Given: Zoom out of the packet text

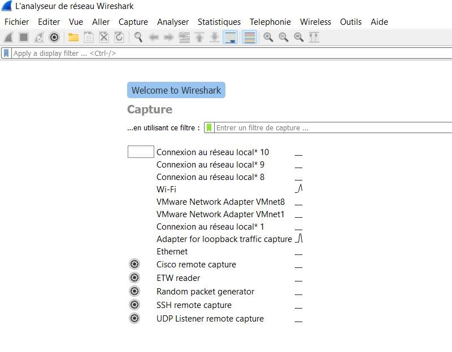Looking at the screenshot, I should [x=284, y=37].
